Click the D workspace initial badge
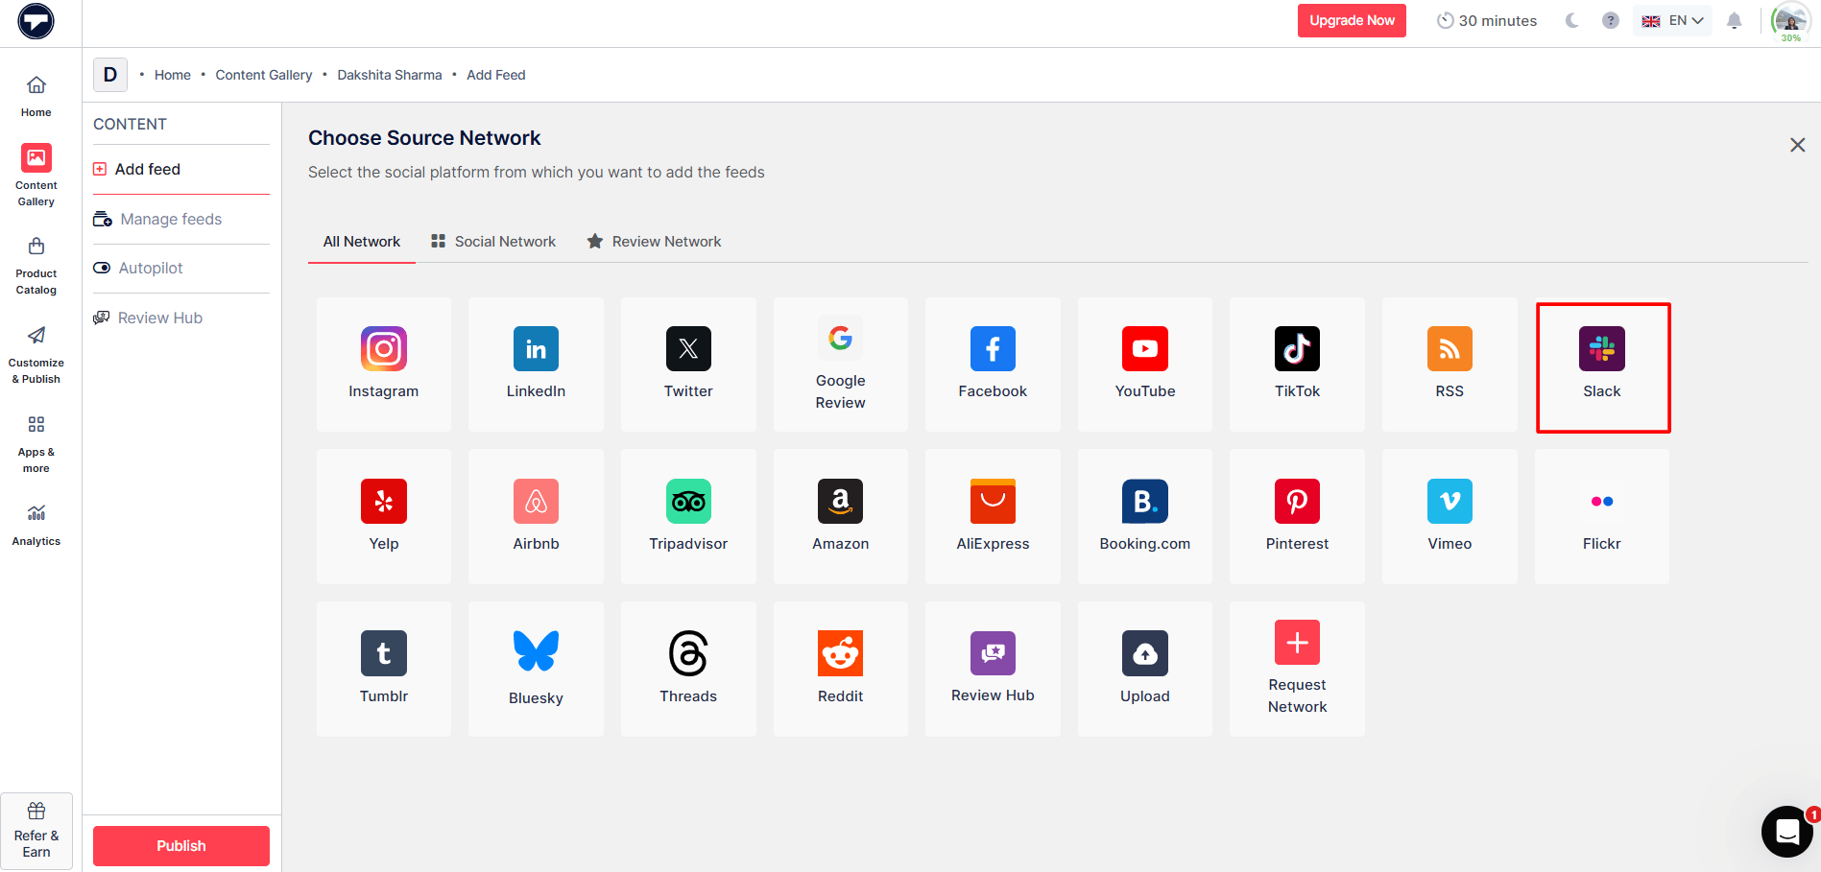This screenshot has width=1821, height=872. pos(110,75)
